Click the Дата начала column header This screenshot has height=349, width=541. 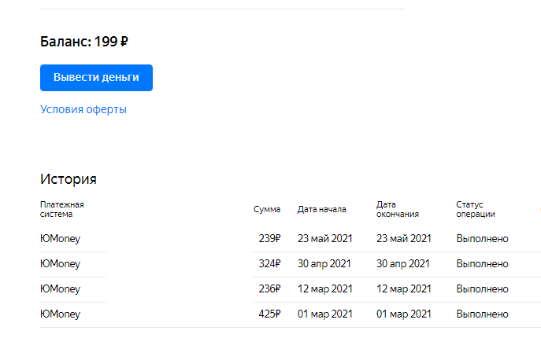tap(321, 209)
